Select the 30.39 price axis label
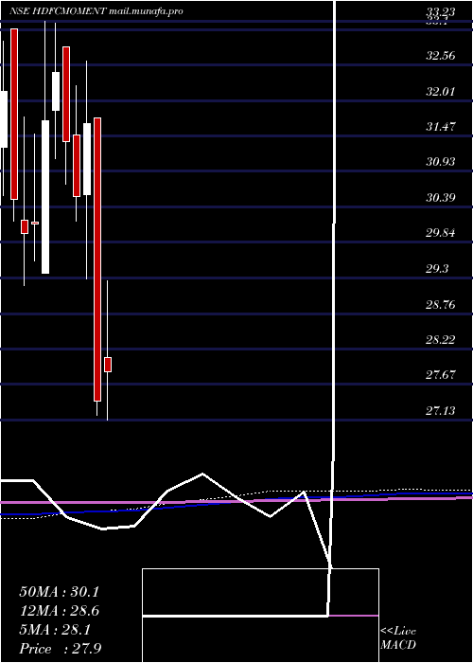 (x=440, y=197)
